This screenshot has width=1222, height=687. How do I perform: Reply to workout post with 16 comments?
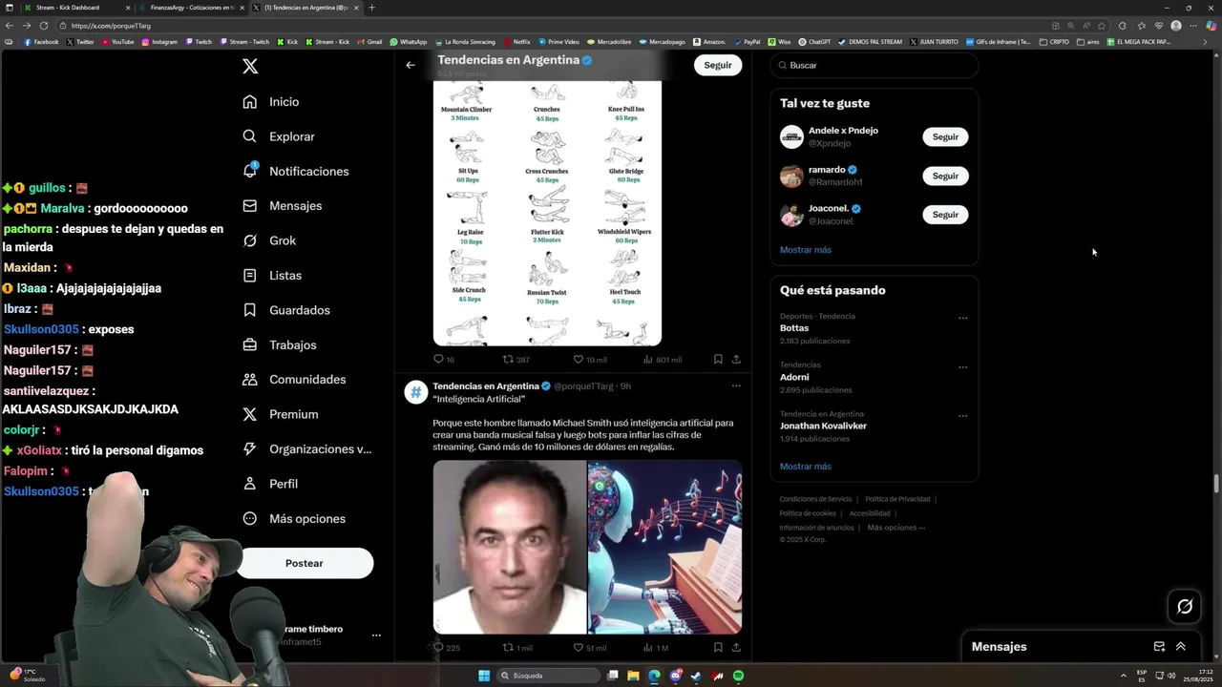[444, 360]
